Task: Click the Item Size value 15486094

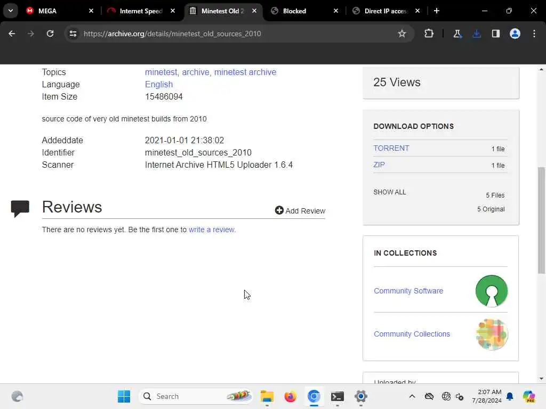Action: tap(164, 97)
